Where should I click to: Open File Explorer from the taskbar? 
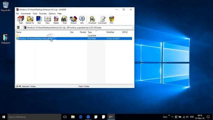(x=73, y=117)
